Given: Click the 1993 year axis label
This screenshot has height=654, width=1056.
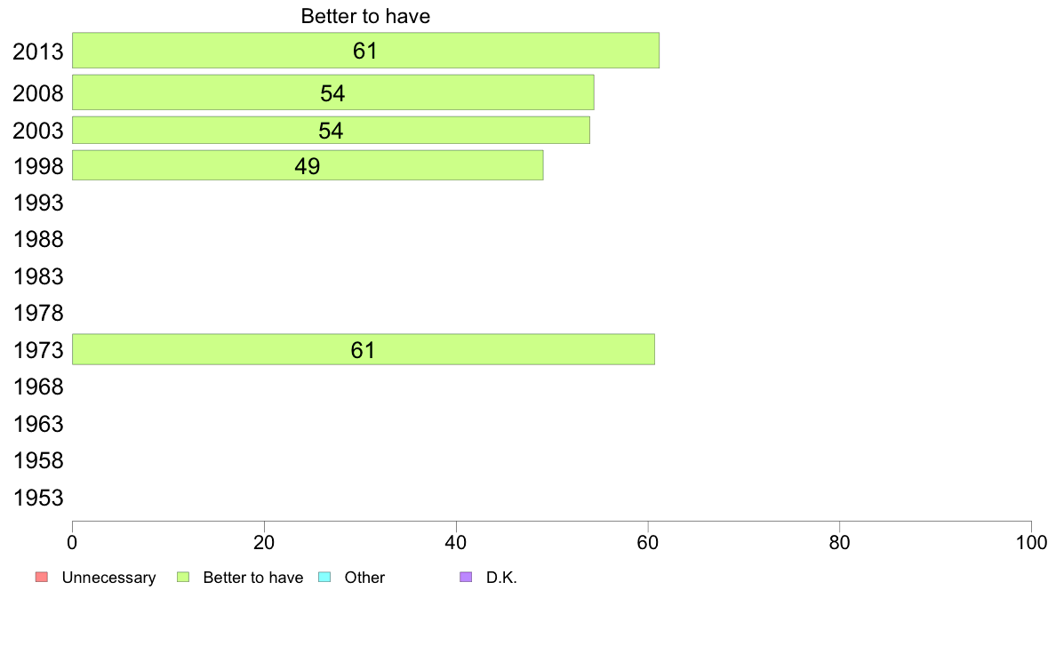Looking at the screenshot, I should click(37, 203).
